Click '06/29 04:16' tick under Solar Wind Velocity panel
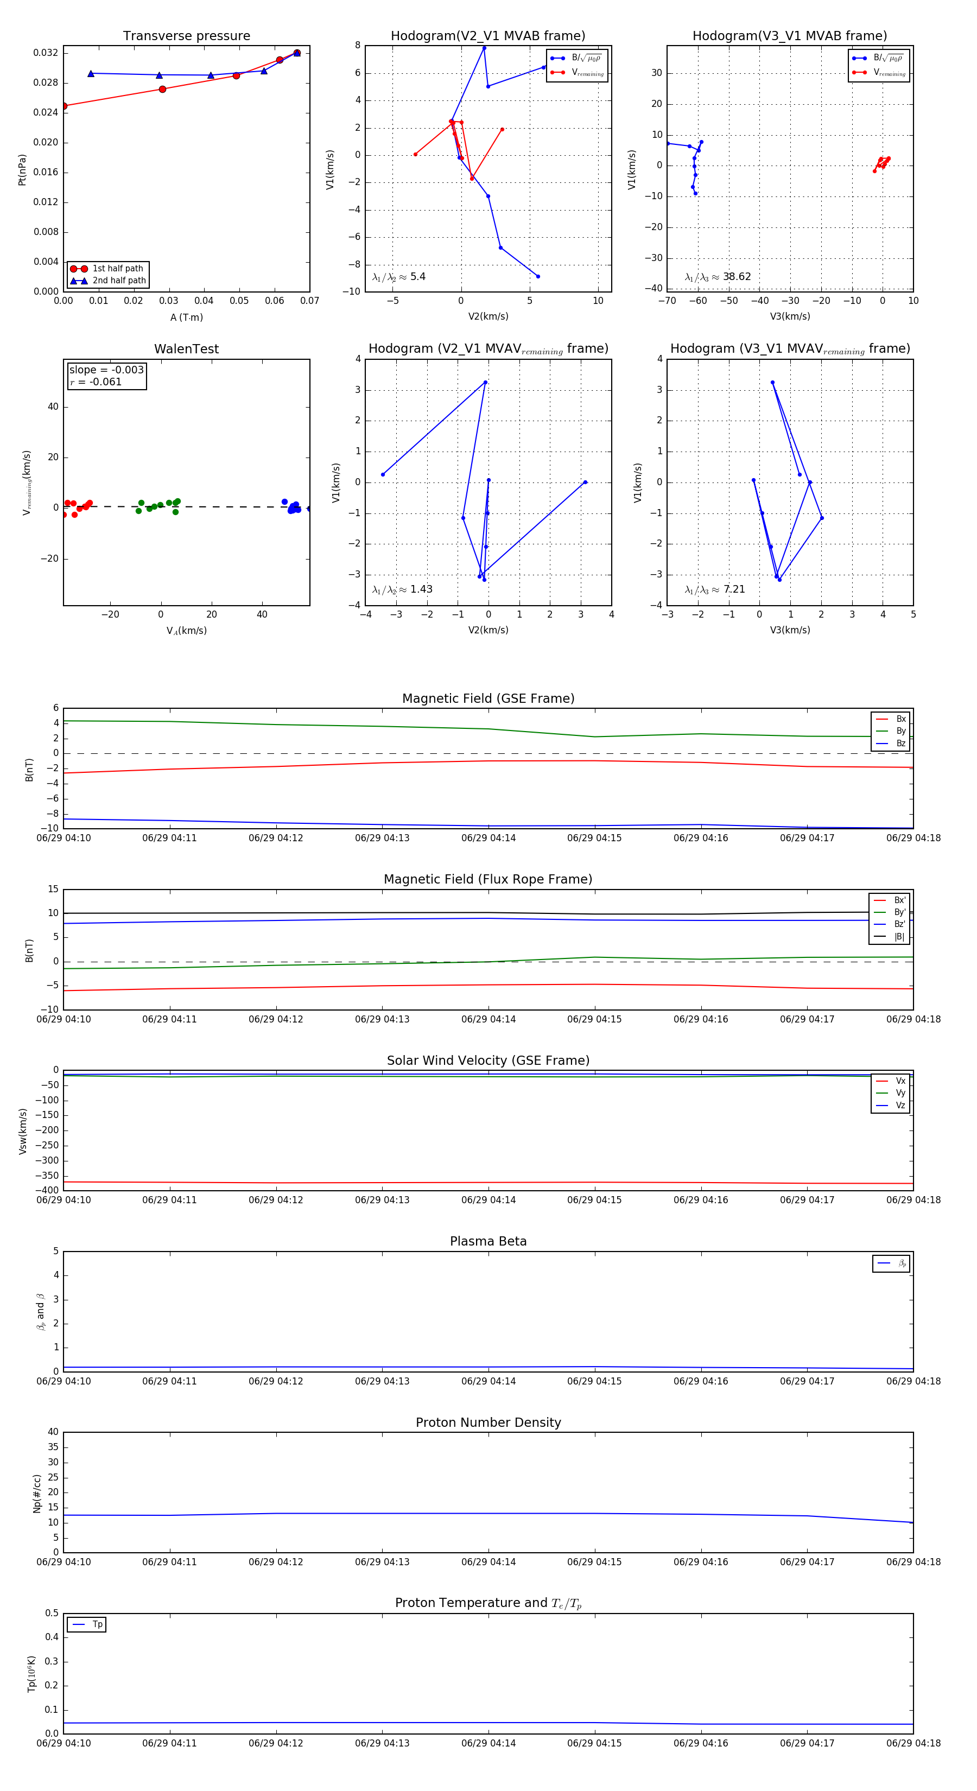The height and width of the screenshot is (1791, 977). 700,1200
